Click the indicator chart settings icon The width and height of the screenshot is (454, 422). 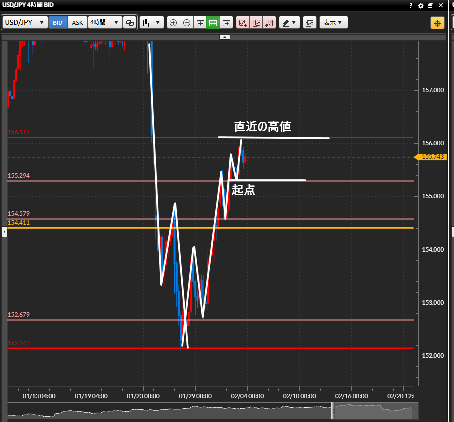tap(310, 23)
